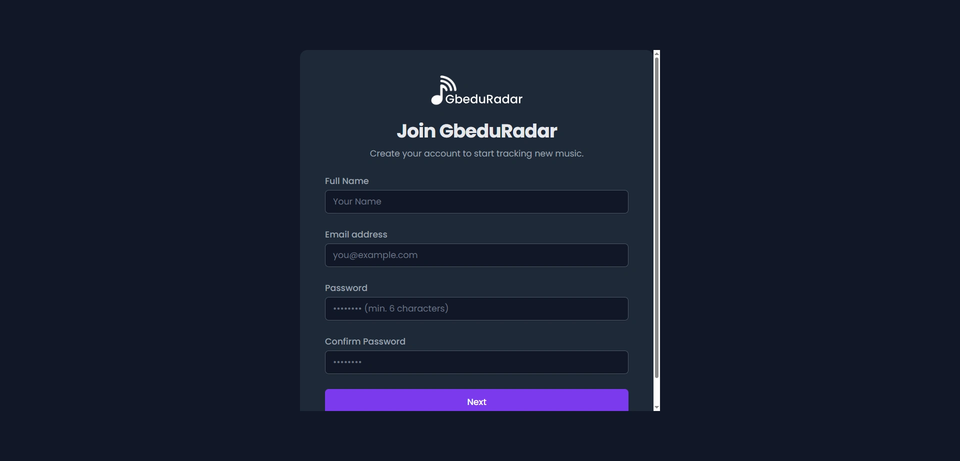The image size is (960, 461).
Task: Click the Email address label
Action: click(x=356, y=234)
